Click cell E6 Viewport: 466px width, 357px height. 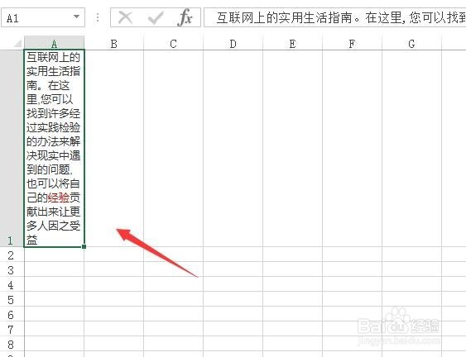point(292,314)
